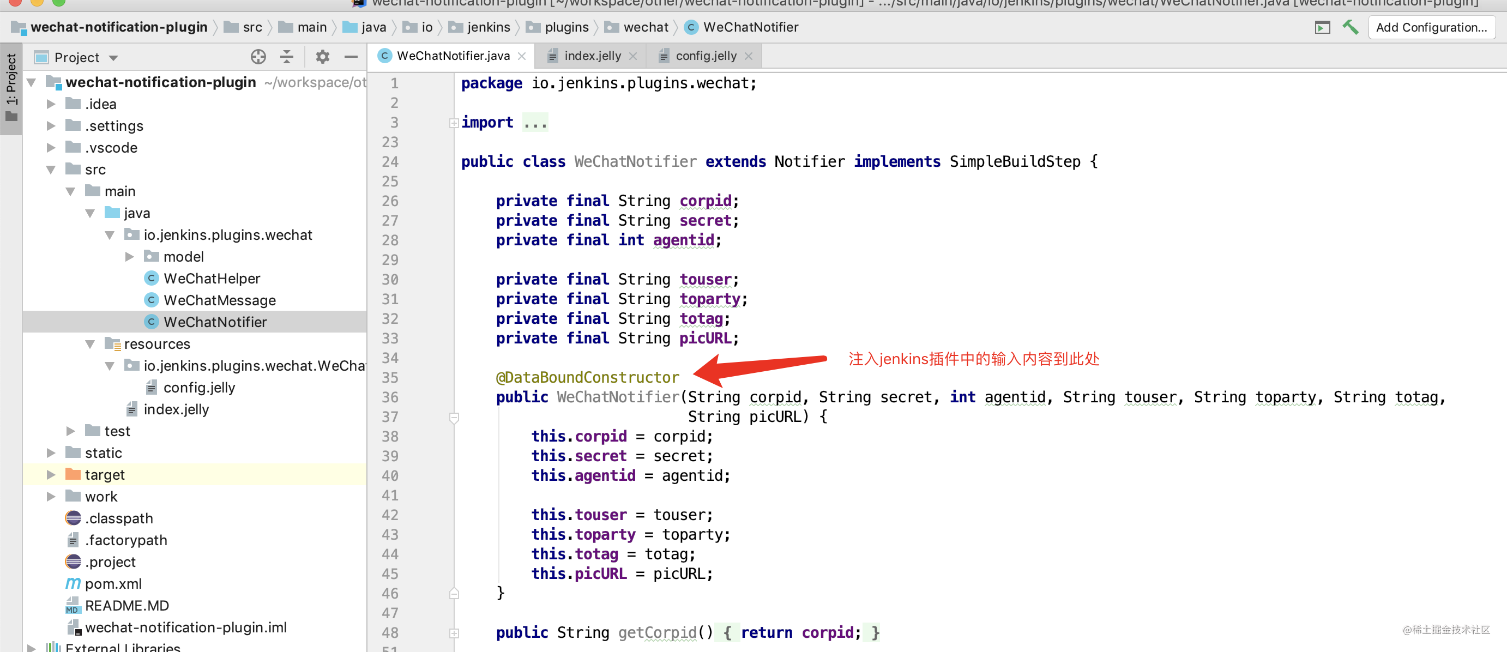The height and width of the screenshot is (652, 1507).
Task: Expand the target folder
Action: click(x=51, y=474)
